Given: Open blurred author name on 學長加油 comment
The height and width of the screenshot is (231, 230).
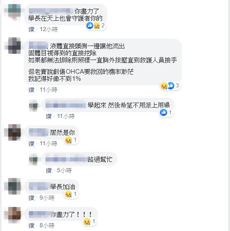Looking at the screenshot, I should tap(39, 187).
